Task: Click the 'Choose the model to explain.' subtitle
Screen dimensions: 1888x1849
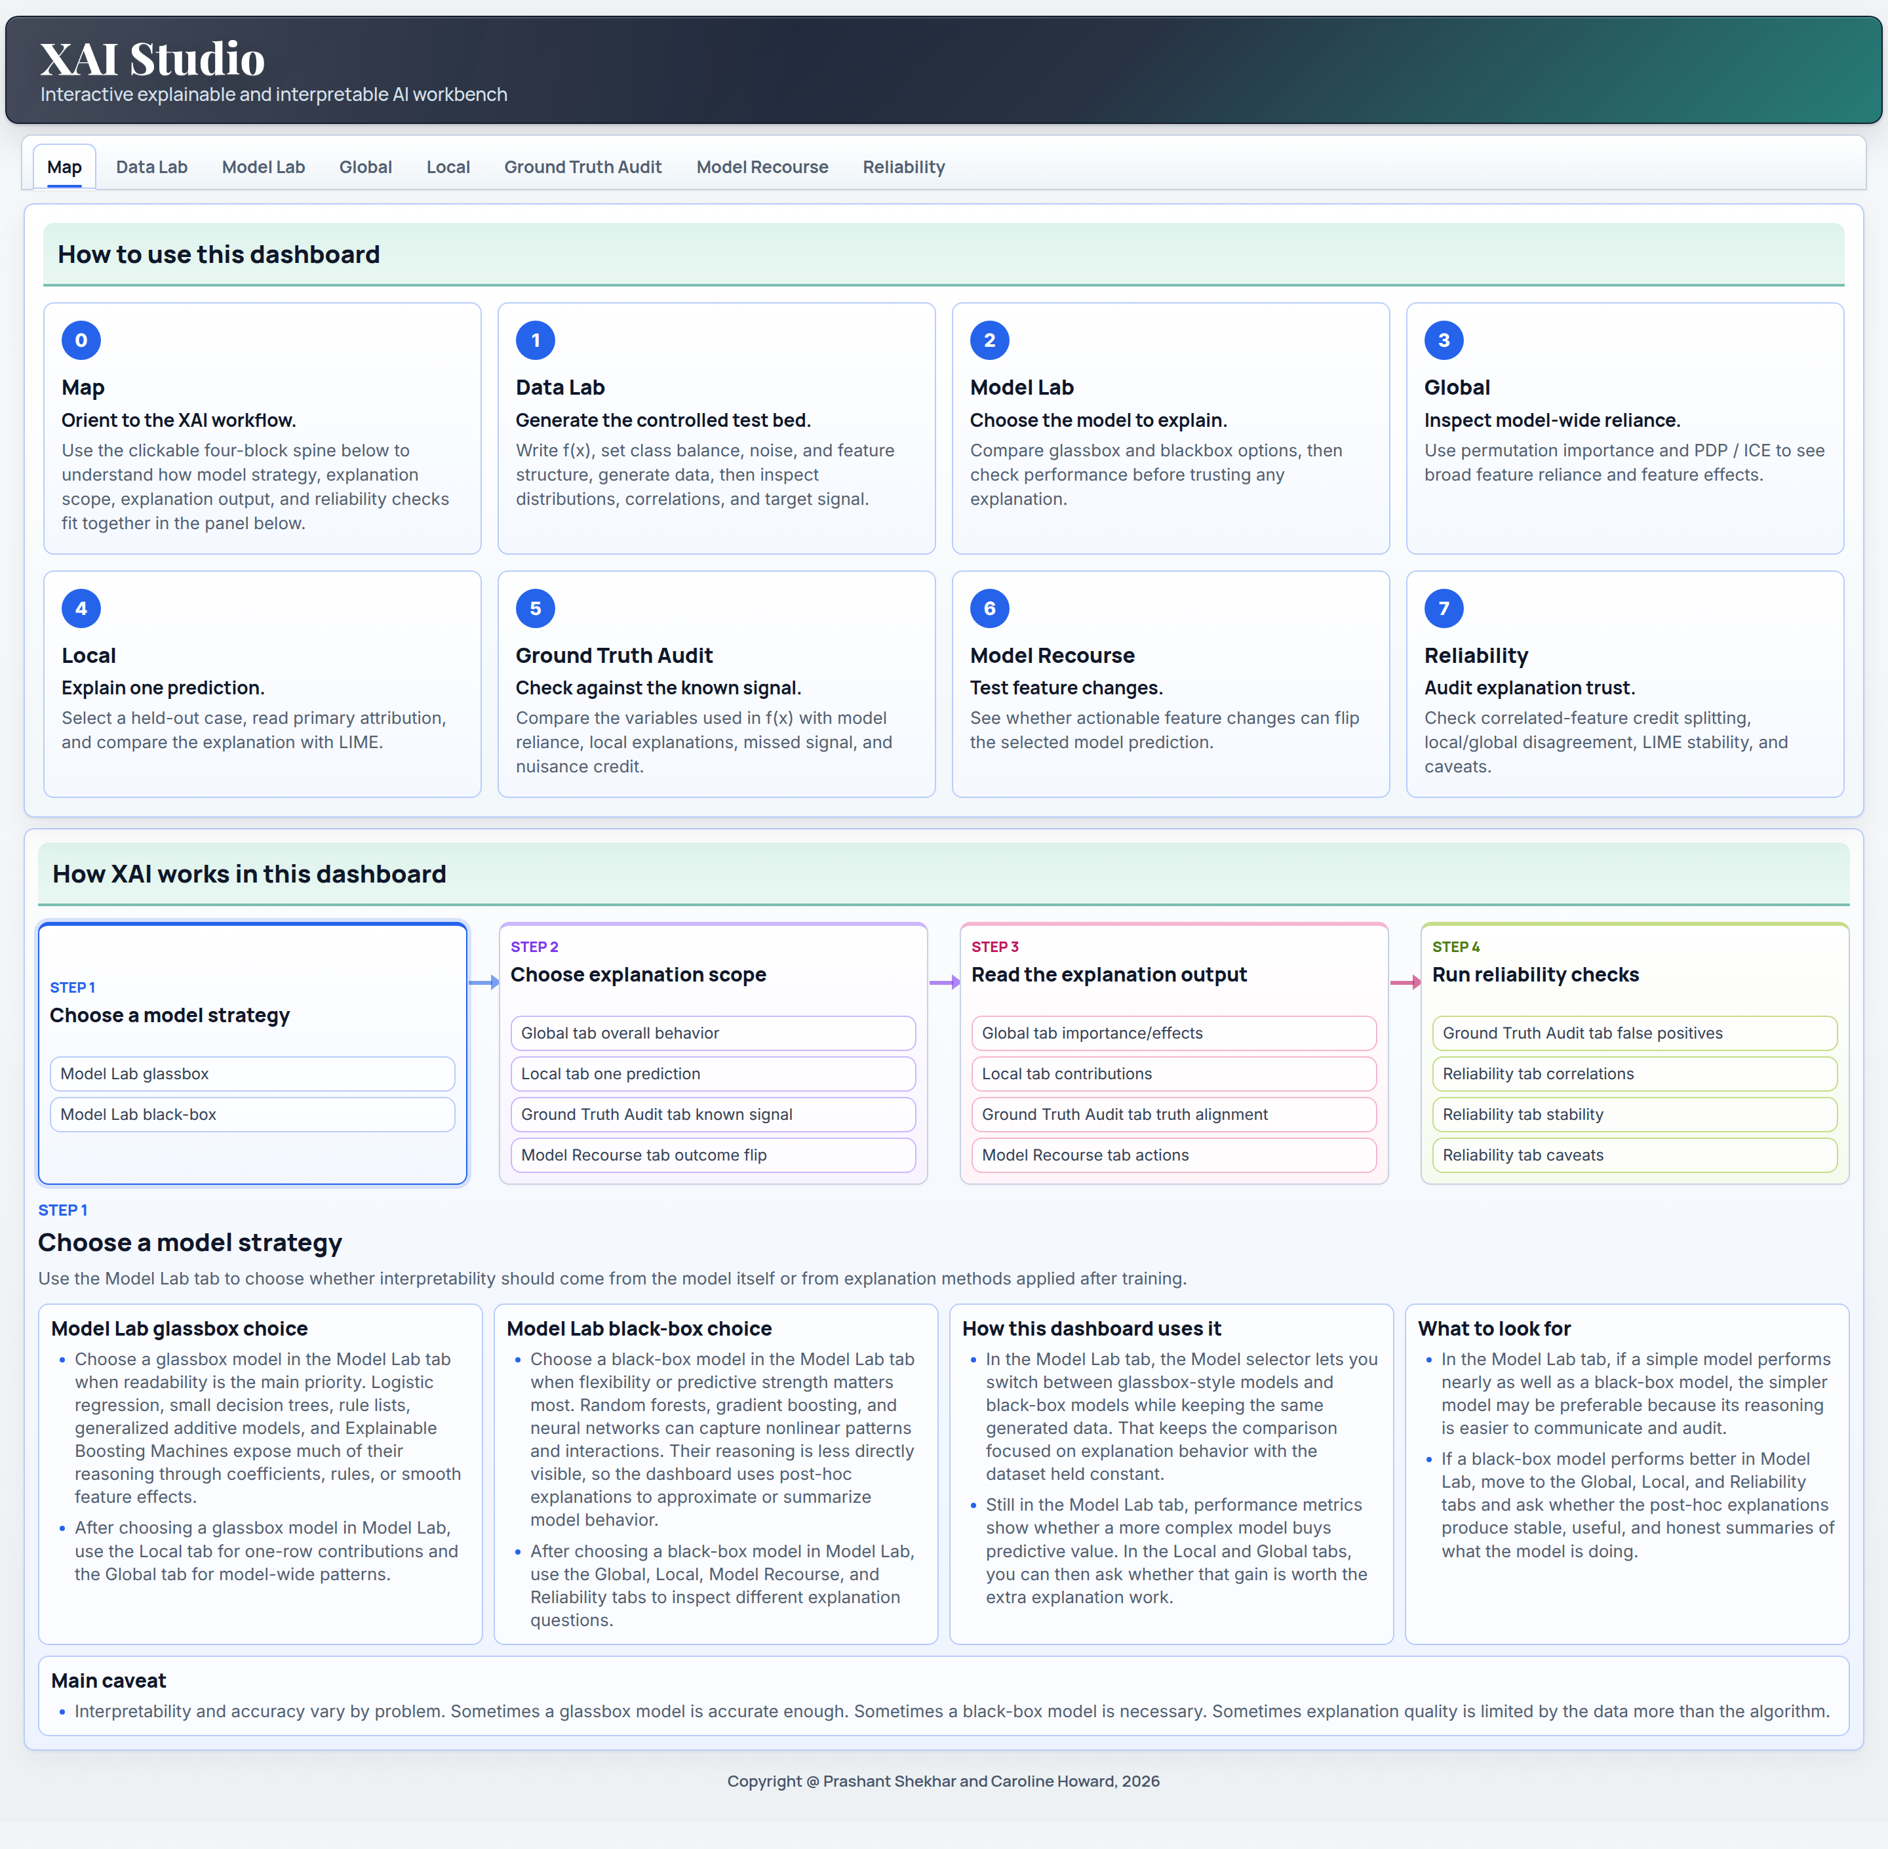Action: coord(1099,420)
